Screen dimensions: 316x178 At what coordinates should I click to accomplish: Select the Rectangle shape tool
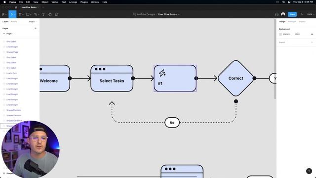pyautogui.click(x=28, y=14)
